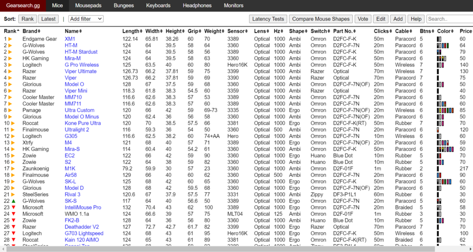Open the Mousepads tab
473x252 pixels.
coord(88,5)
